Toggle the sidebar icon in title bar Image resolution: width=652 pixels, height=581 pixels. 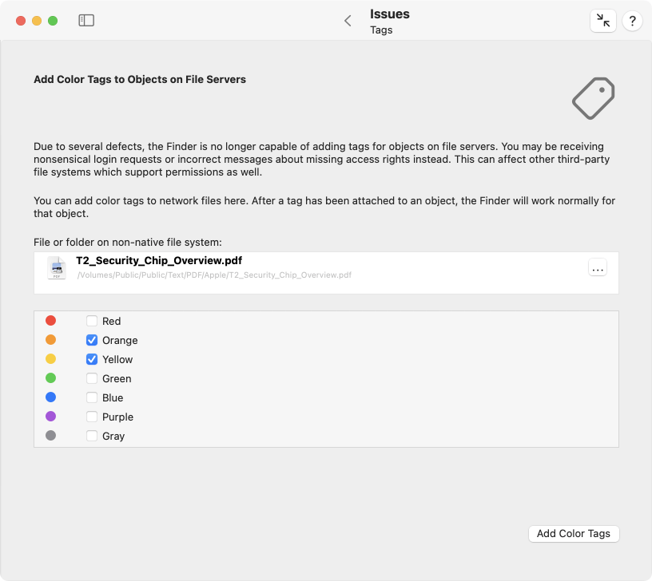pyautogui.click(x=86, y=20)
